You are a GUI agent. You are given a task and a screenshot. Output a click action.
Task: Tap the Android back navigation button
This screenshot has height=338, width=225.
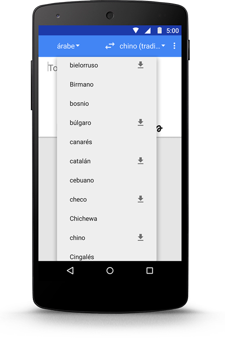[70, 271]
